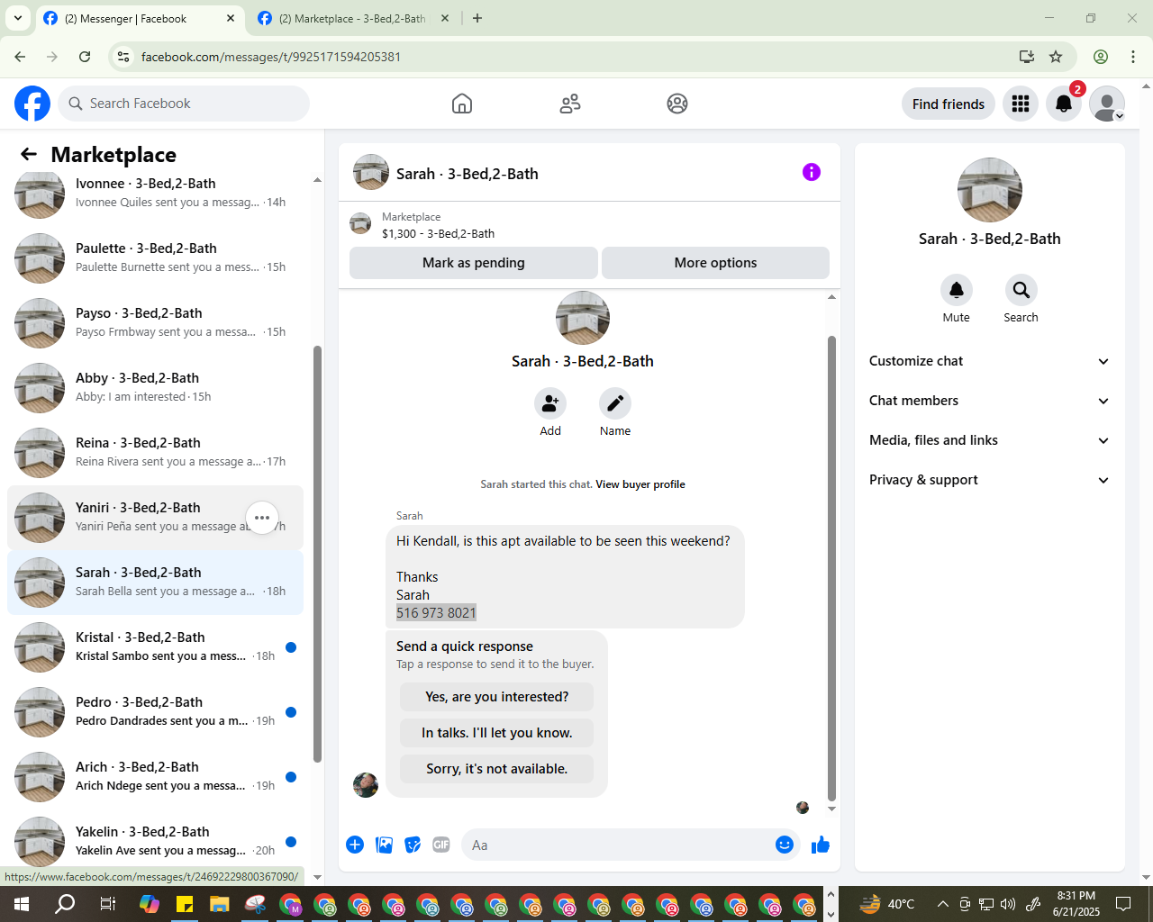Screen dimensions: 1153x922
Task: Reload the browser page
Action: coord(85,57)
